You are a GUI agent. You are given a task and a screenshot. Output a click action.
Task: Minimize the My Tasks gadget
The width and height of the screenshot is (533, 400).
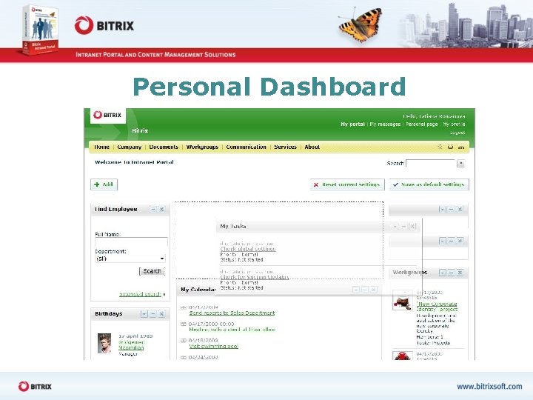(403, 226)
